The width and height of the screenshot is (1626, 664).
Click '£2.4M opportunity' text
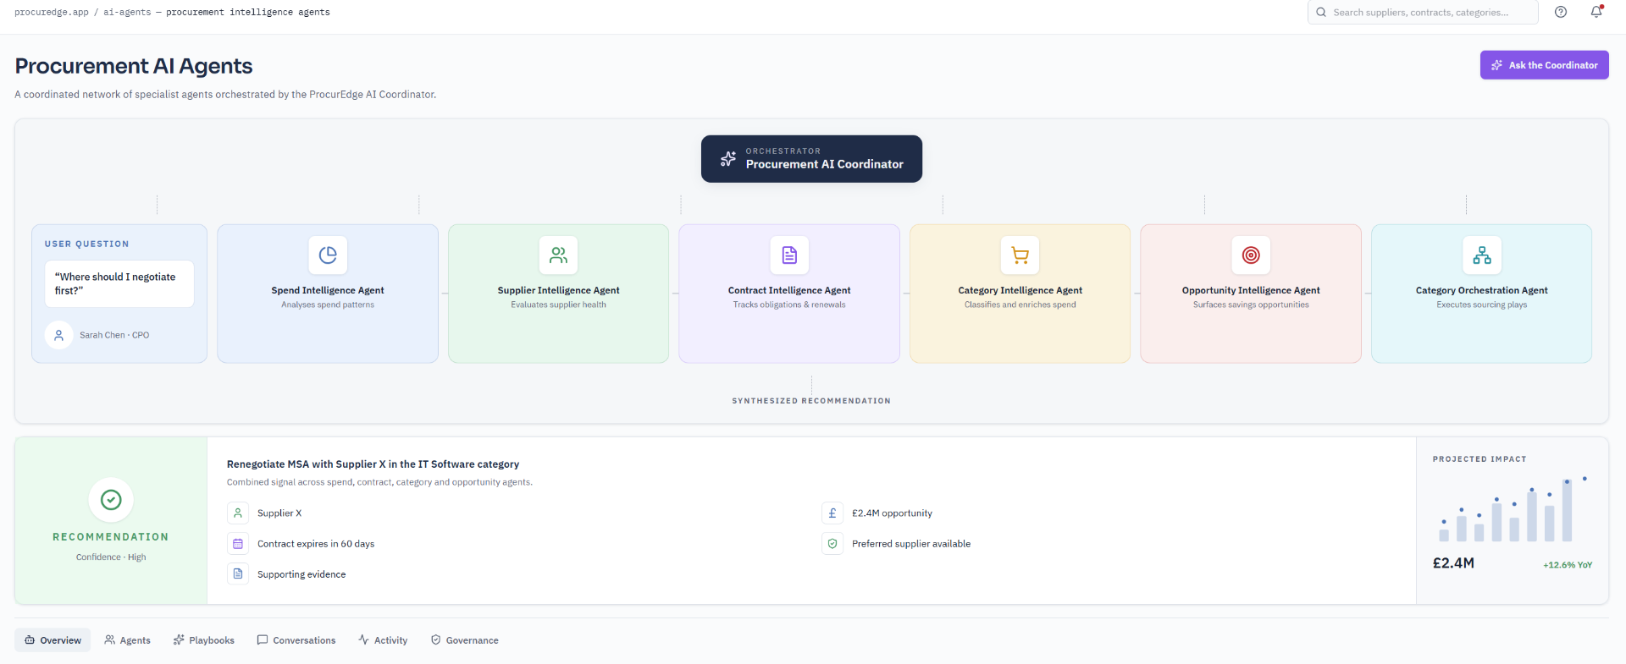coord(892,513)
